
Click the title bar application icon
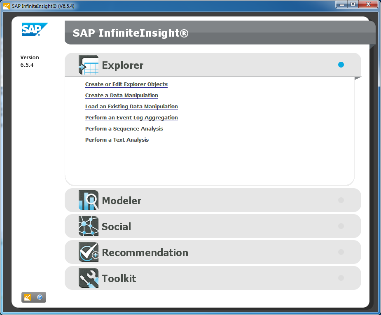pos(6,6)
